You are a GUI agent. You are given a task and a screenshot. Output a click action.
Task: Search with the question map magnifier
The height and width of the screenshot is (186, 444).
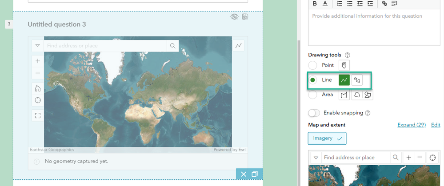pyautogui.click(x=173, y=46)
